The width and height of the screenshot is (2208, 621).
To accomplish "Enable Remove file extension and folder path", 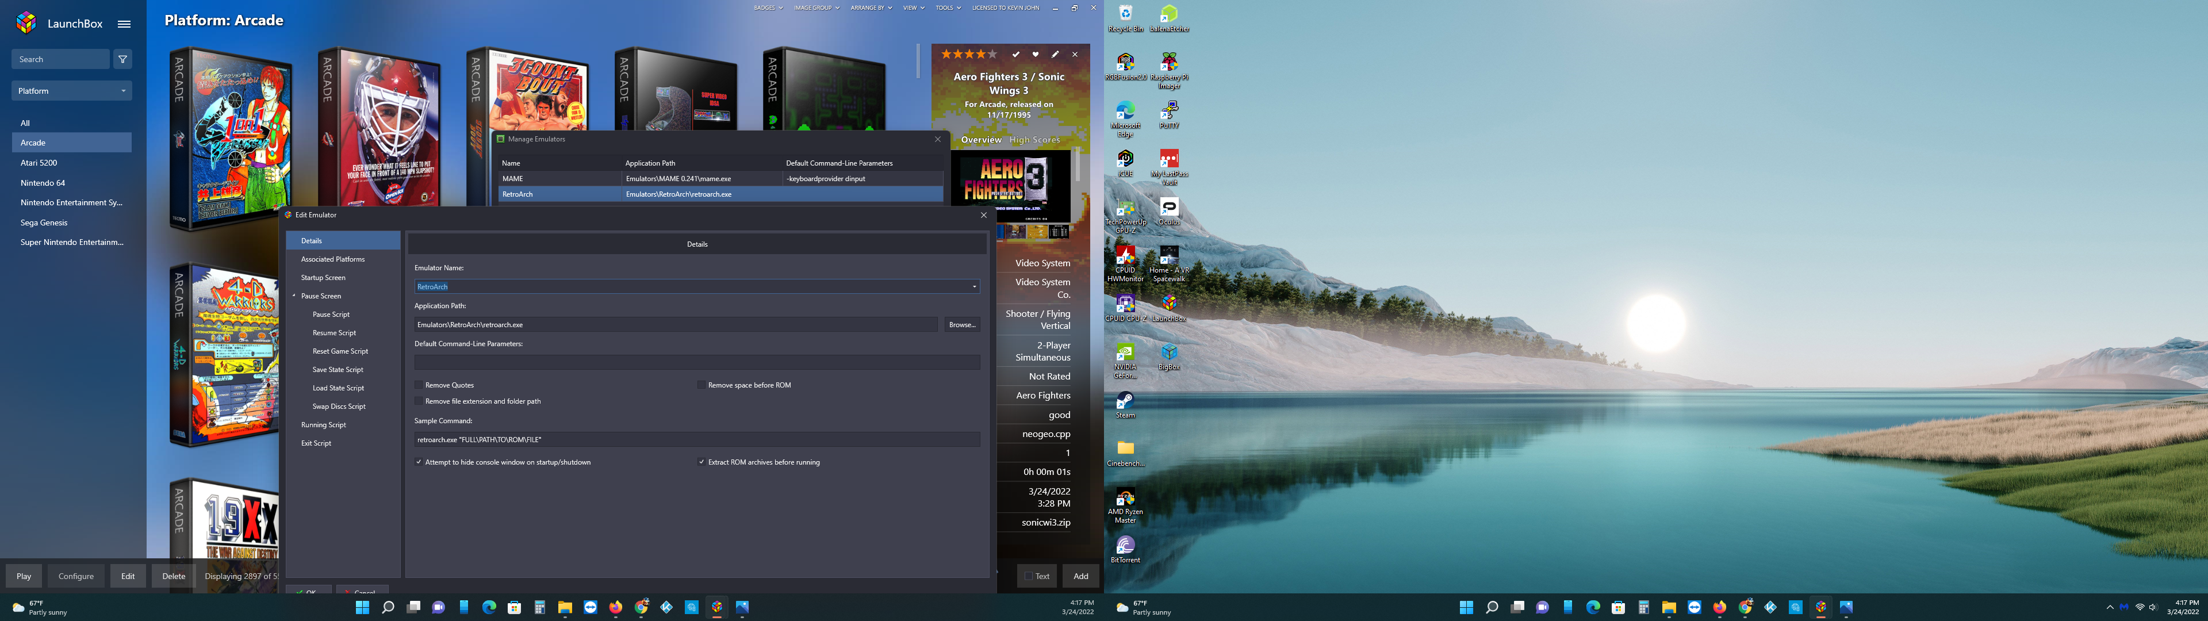I will 418,401.
